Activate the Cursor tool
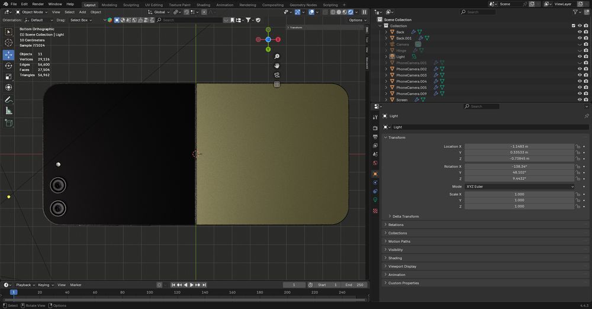The image size is (592, 309). point(9,43)
